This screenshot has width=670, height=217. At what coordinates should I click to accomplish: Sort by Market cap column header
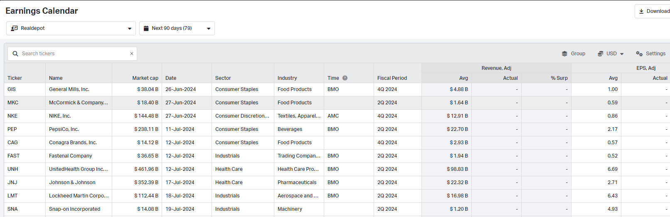[x=145, y=78]
